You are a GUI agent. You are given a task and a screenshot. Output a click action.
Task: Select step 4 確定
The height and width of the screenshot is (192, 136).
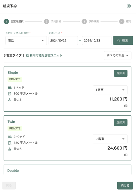(125, 21)
